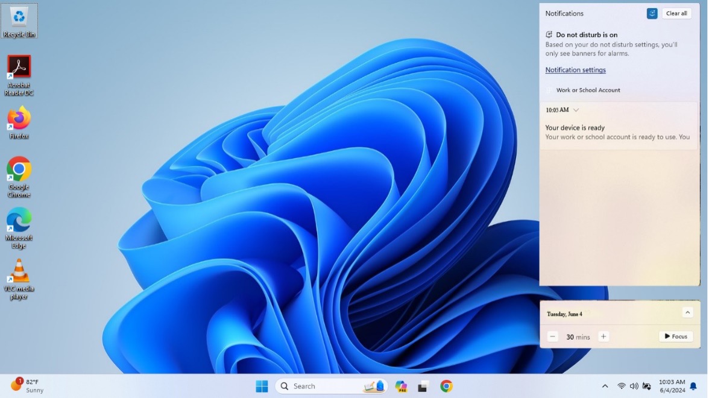Open Copilot from the taskbar
This screenshot has height=398, width=709.
tap(400, 386)
